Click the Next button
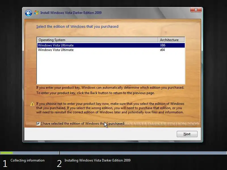This screenshot has height=170, width=227. [187, 134]
